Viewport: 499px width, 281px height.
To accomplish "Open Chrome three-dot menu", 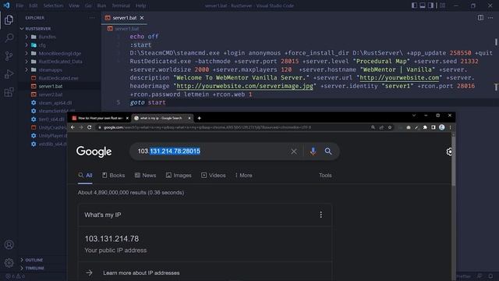I will click(x=450, y=127).
